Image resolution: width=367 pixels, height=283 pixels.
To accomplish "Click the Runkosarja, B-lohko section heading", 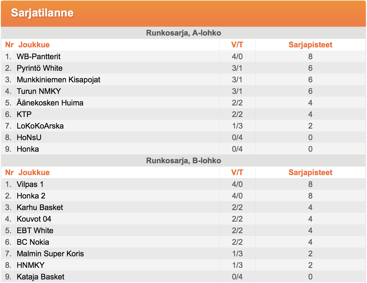I will [x=183, y=160].
